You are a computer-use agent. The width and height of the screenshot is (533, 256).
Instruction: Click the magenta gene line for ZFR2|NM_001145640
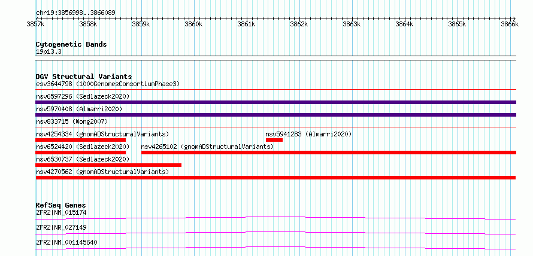pos(275,248)
